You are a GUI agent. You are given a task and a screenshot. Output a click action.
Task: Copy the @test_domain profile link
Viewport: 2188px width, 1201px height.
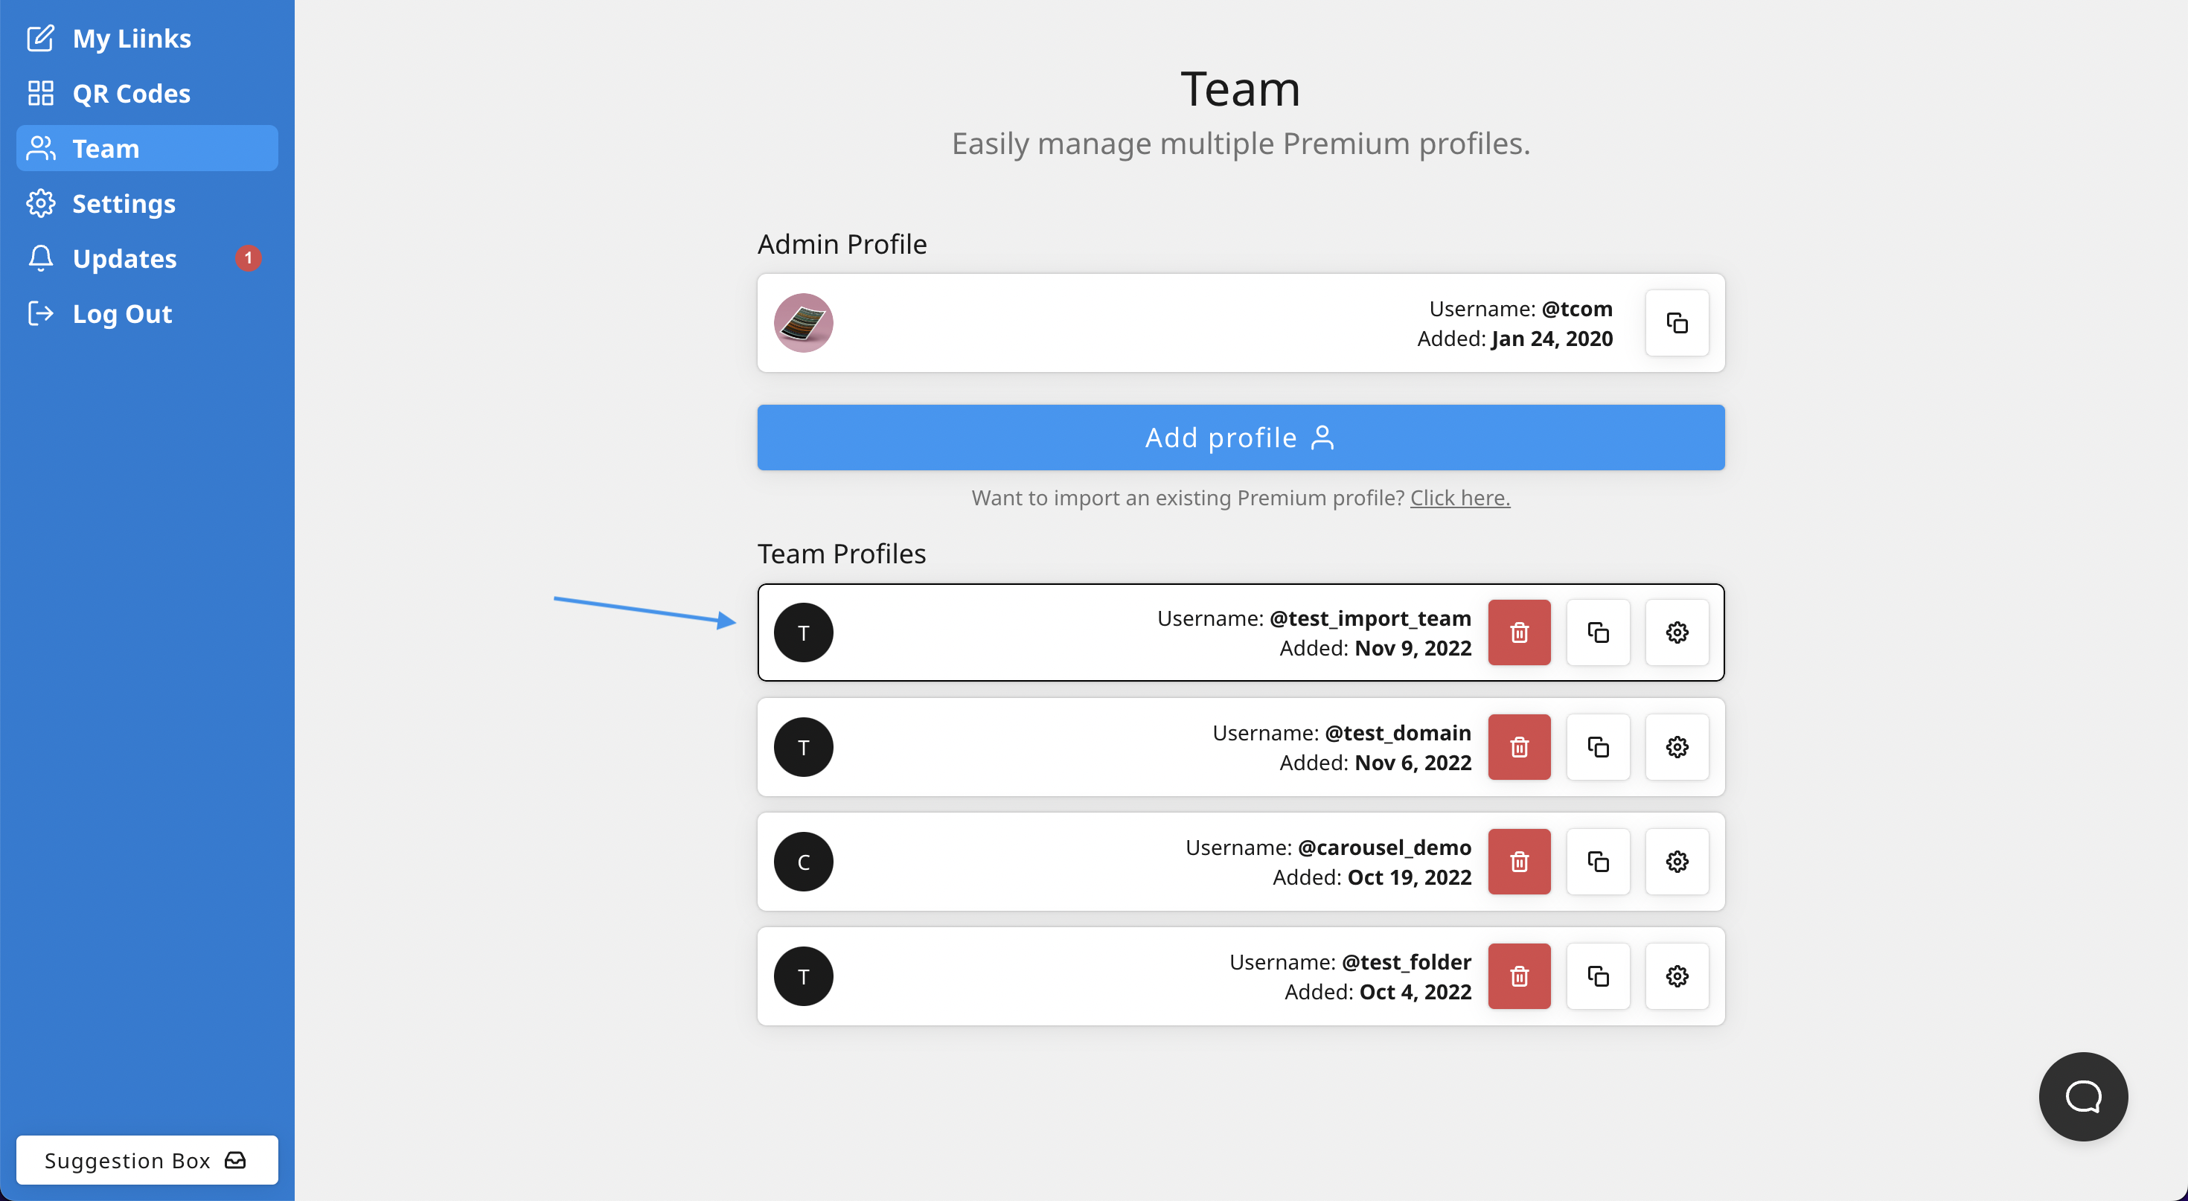pos(1598,747)
